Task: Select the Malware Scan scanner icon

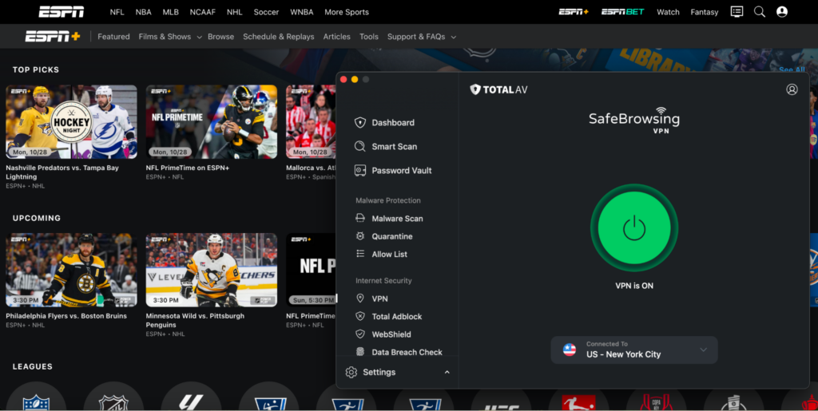Action: (360, 218)
